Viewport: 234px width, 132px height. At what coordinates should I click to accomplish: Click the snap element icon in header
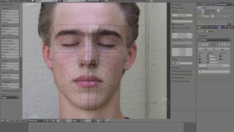pyautogui.click(x=102, y=121)
